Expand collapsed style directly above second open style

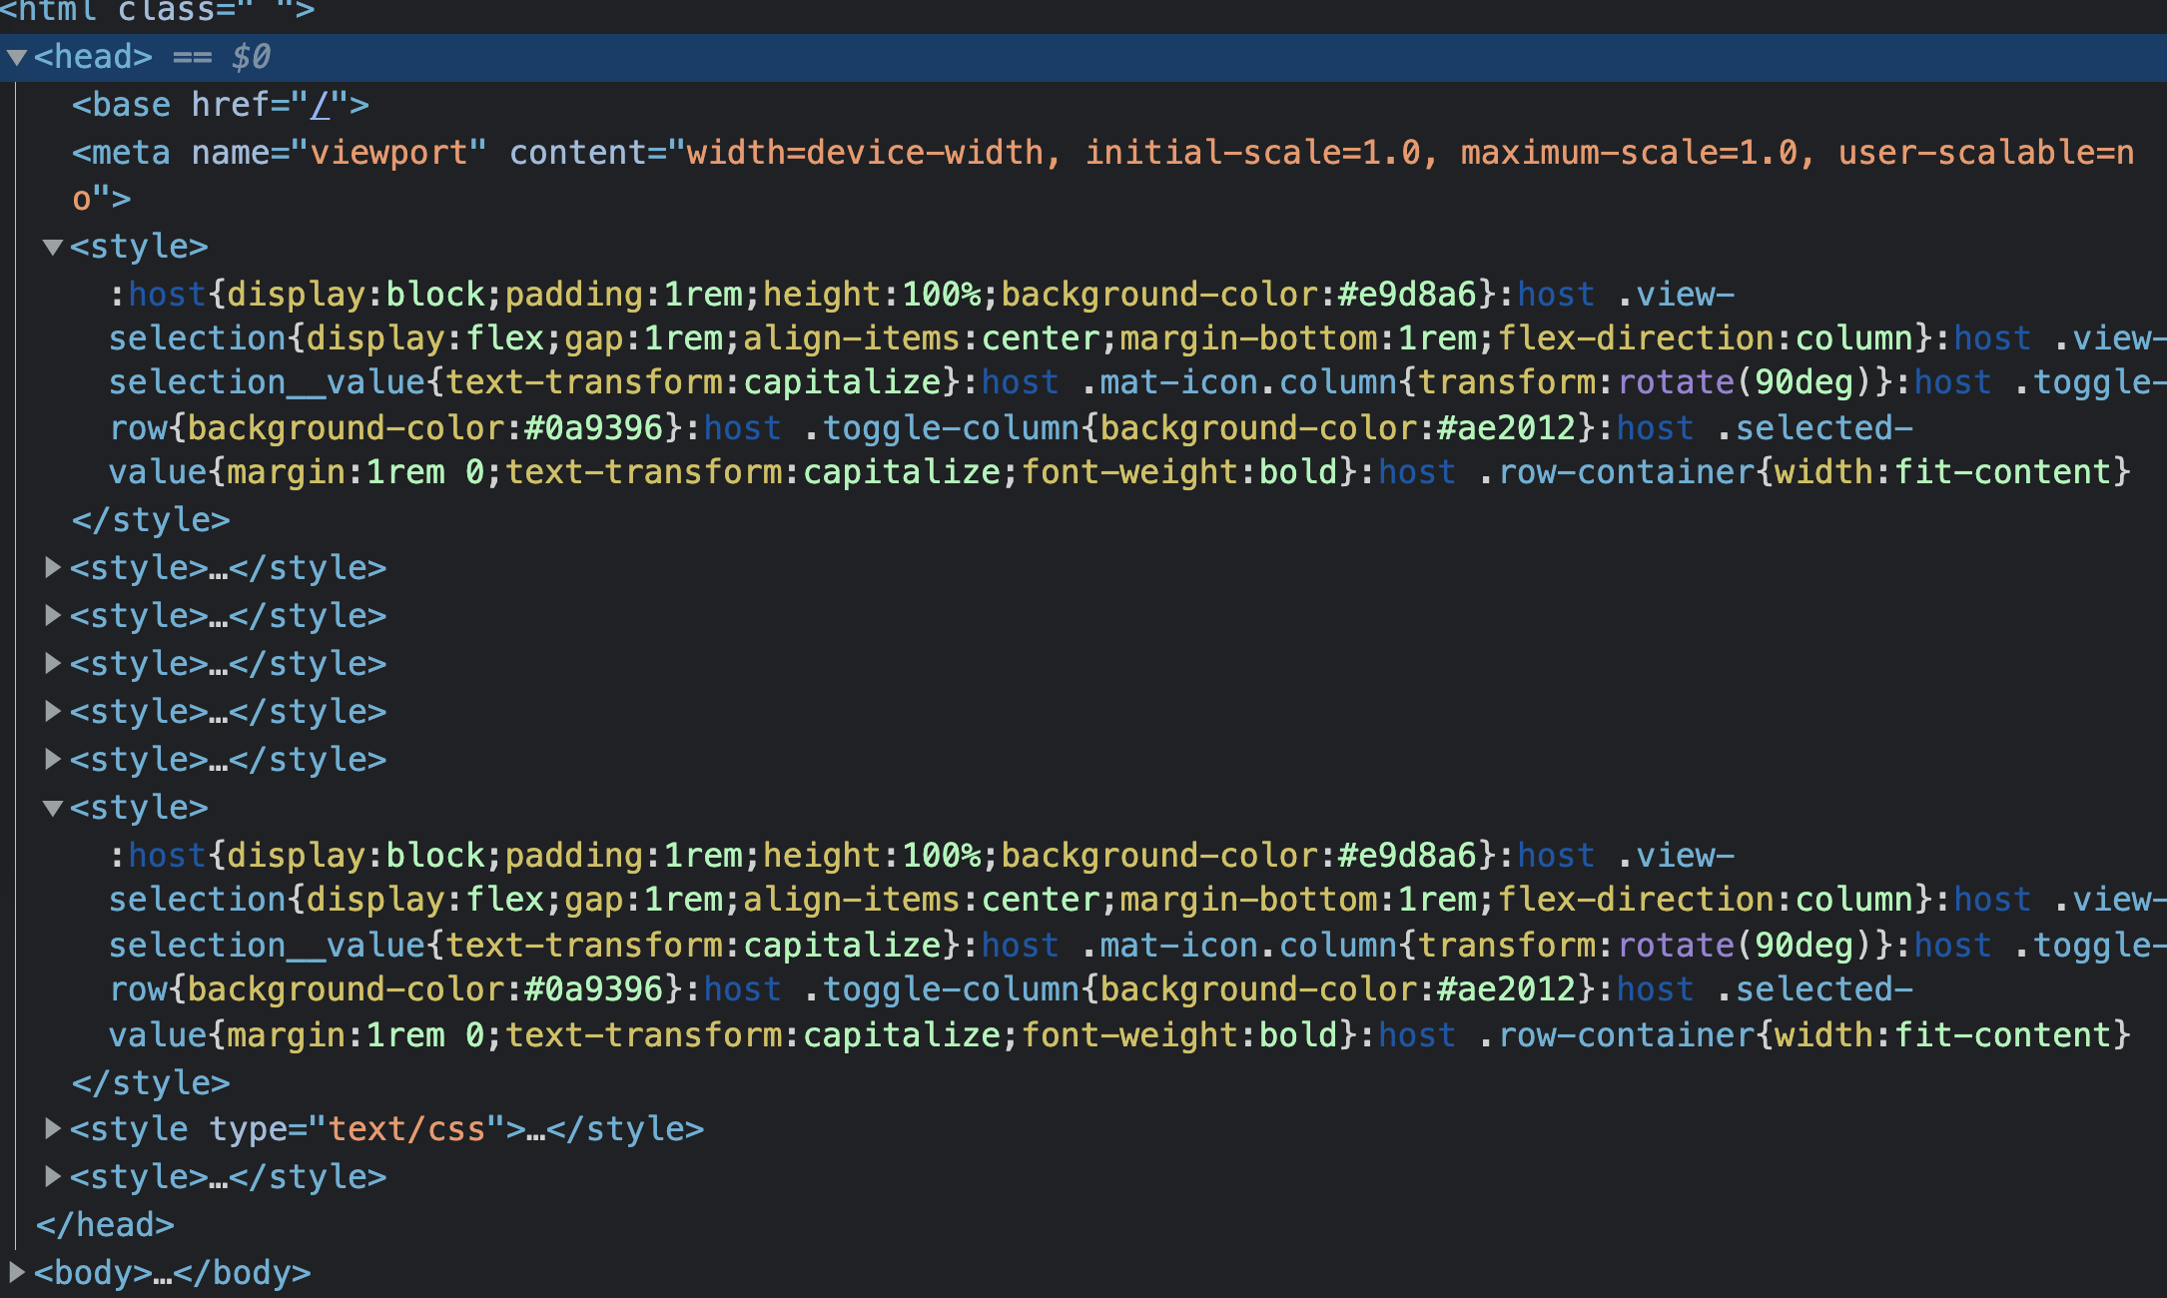point(53,760)
